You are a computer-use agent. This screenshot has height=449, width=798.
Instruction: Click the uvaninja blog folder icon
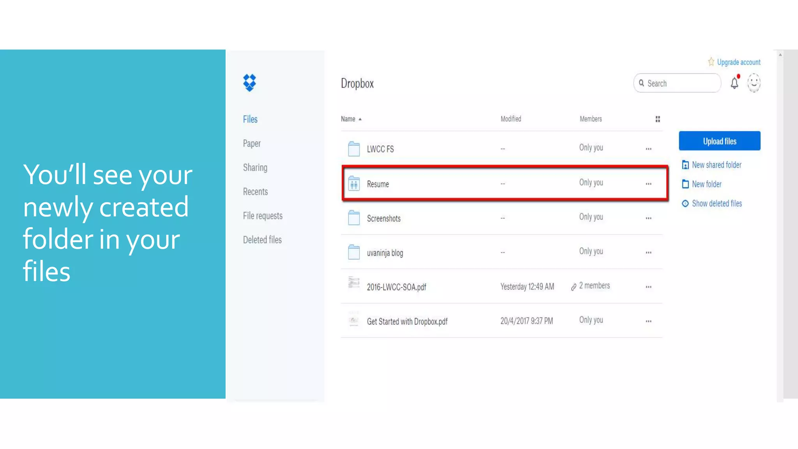pos(354,252)
